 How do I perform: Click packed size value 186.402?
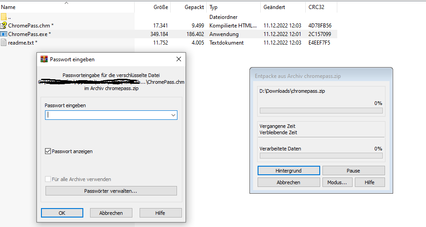(195, 34)
